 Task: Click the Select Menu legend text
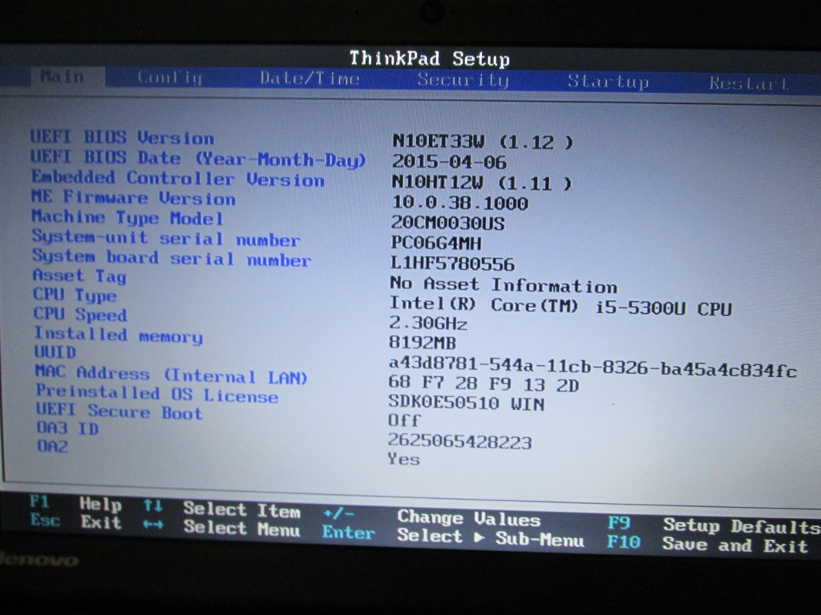click(x=242, y=529)
